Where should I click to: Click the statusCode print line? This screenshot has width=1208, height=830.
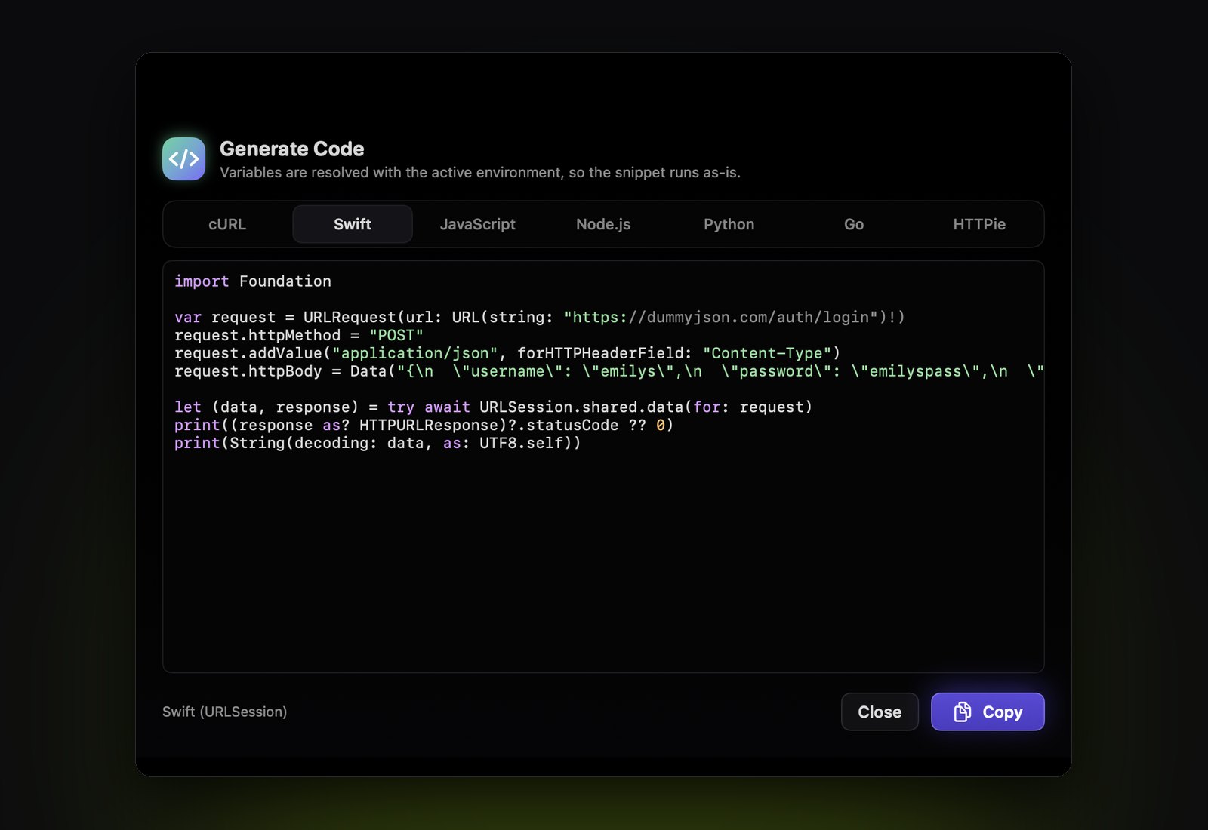424,426
